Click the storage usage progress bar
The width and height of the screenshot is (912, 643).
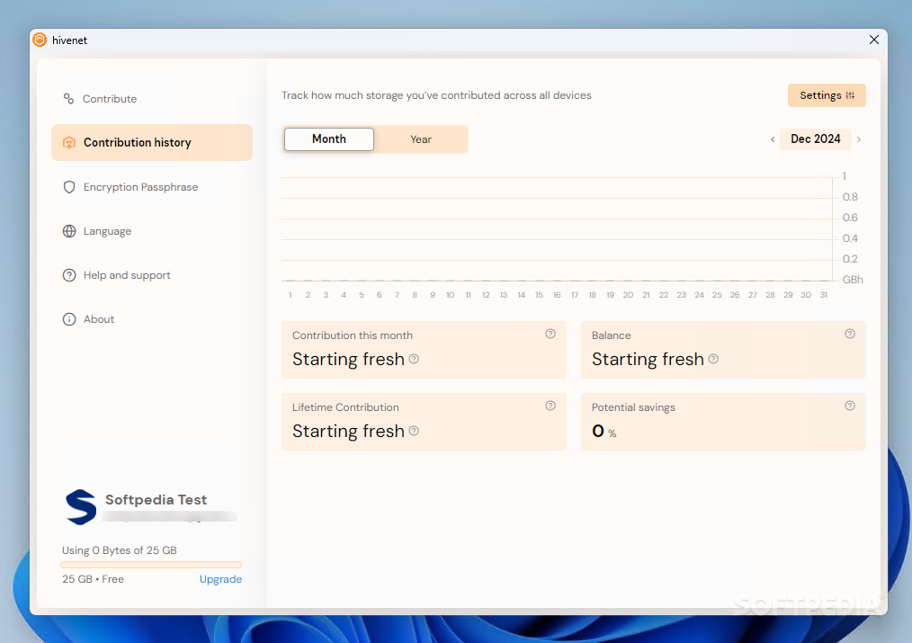[x=151, y=565]
